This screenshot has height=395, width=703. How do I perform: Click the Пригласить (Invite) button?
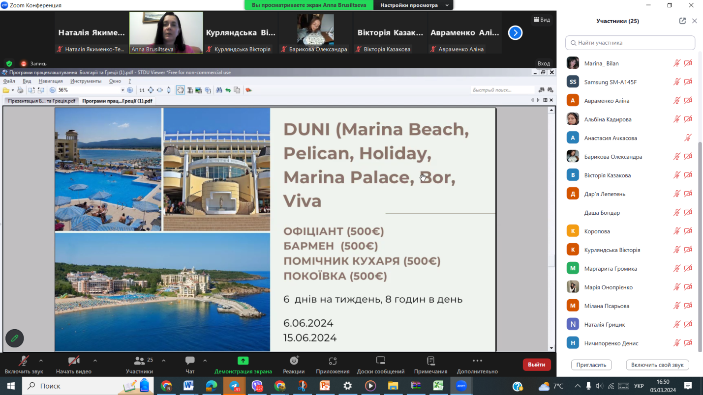click(591, 365)
